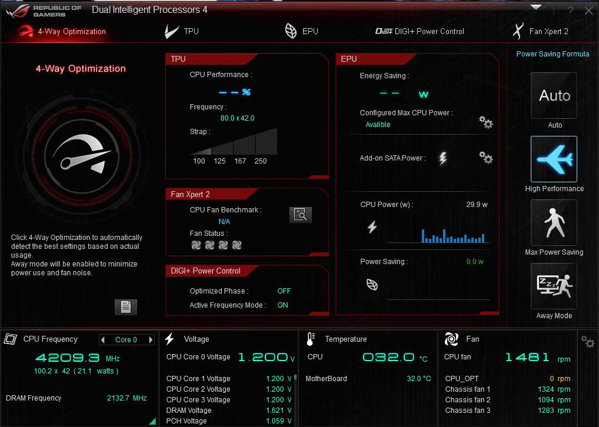This screenshot has height=427, width=599.
Task: Open CPU Fan Benchmark report icon
Action: [301, 215]
